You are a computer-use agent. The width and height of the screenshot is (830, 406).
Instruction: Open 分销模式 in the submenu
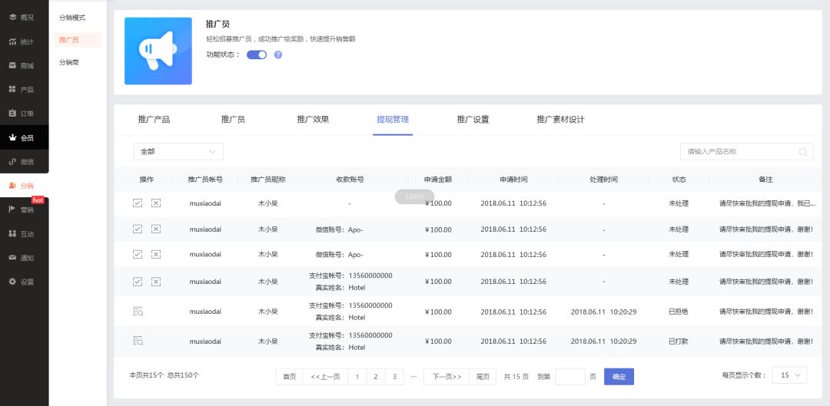tap(72, 18)
